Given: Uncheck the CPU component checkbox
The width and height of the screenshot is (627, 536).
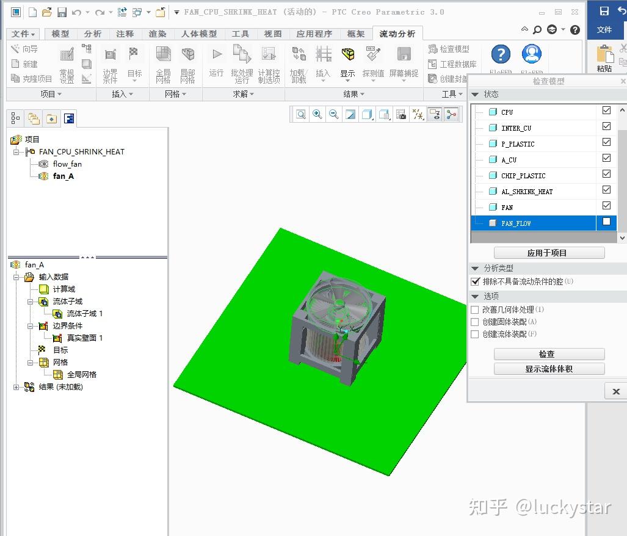Looking at the screenshot, I should pos(606,111).
